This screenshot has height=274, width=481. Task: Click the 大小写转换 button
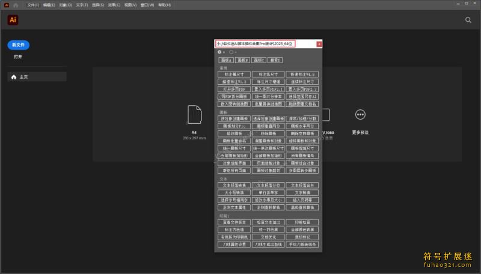[x=233, y=193]
